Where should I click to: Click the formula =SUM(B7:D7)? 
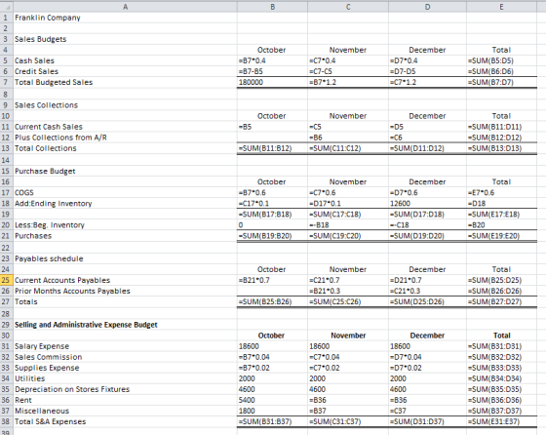(501, 82)
